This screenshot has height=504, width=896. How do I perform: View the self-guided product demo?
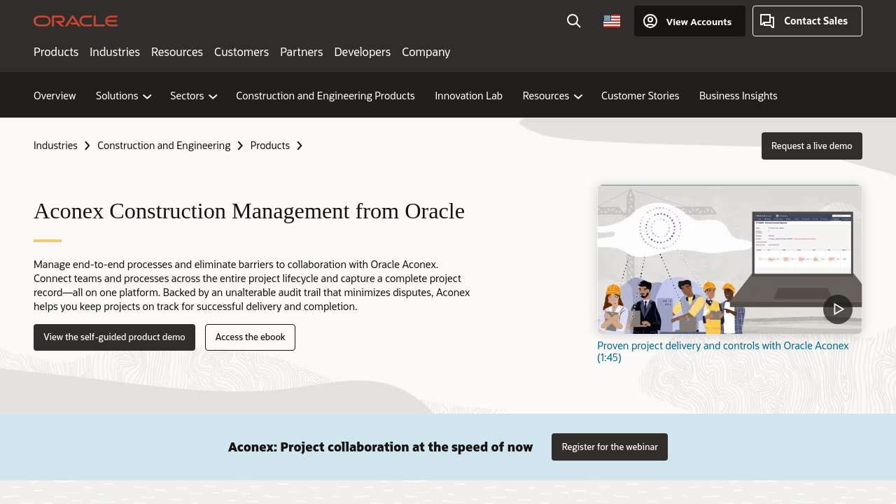pyautogui.click(x=114, y=337)
